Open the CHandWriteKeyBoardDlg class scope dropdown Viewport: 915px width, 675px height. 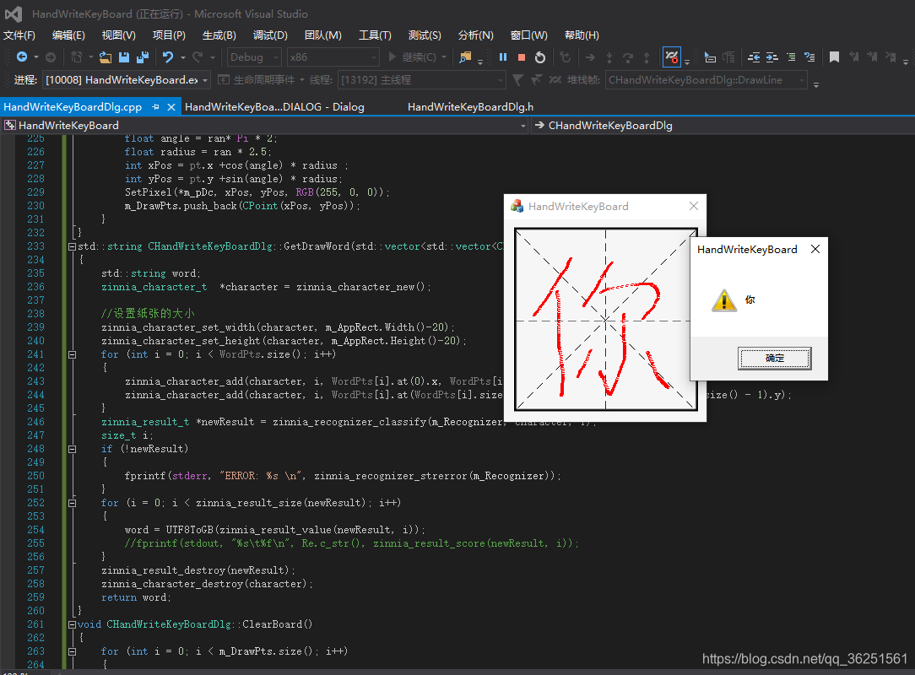(723, 126)
